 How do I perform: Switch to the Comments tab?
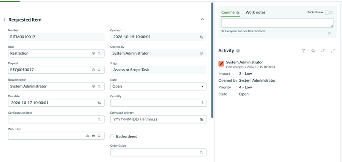coord(230,12)
